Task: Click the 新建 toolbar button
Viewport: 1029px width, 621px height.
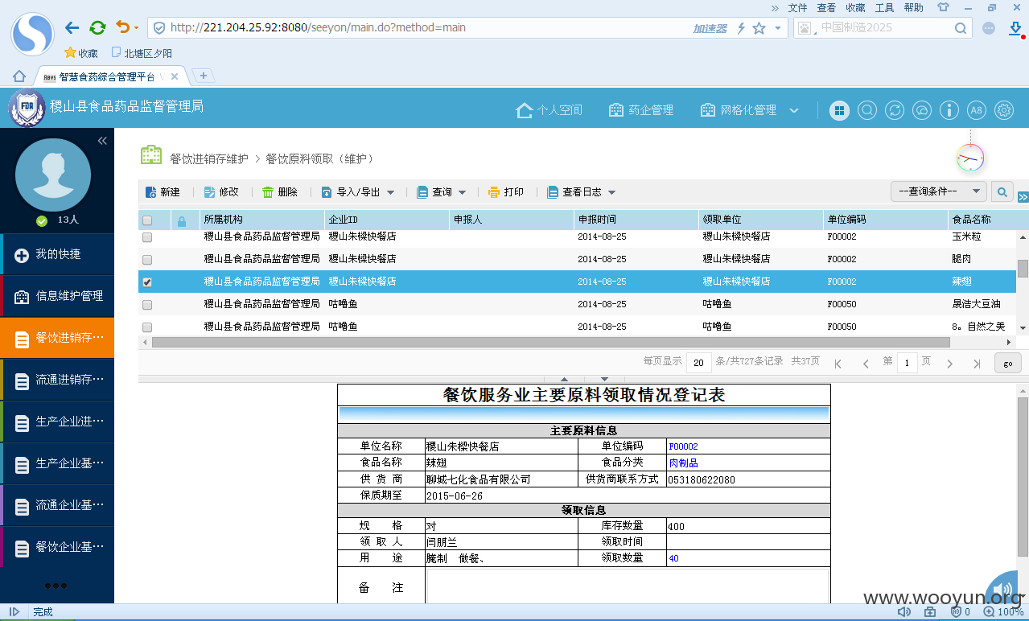Action: point(163,192)
